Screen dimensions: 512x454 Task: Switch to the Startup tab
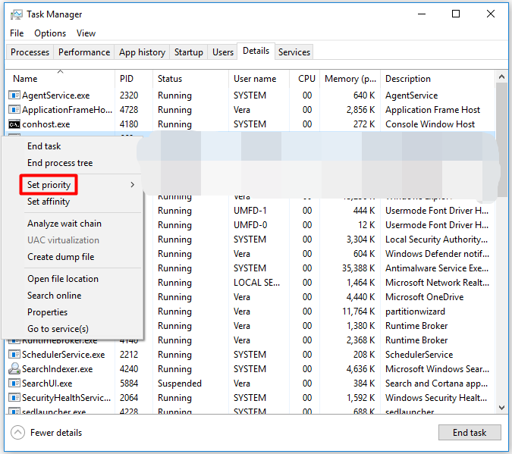pyautogui.click(x=188, y=52)
